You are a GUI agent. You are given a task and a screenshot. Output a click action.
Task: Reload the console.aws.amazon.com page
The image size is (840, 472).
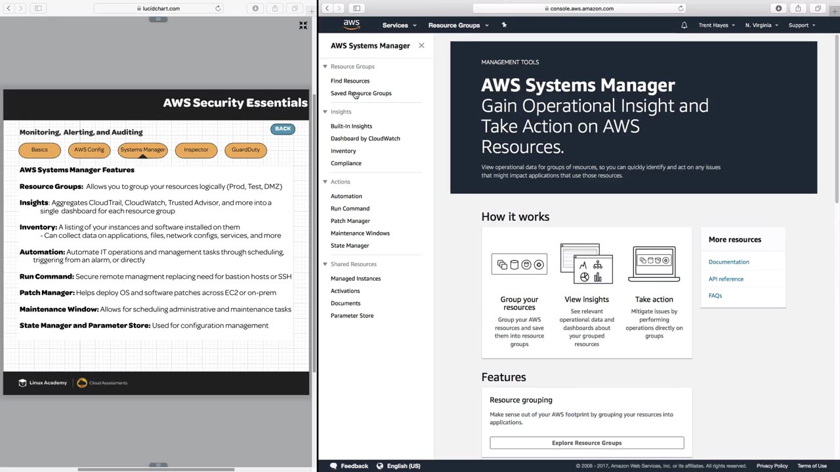coord(681,9)
